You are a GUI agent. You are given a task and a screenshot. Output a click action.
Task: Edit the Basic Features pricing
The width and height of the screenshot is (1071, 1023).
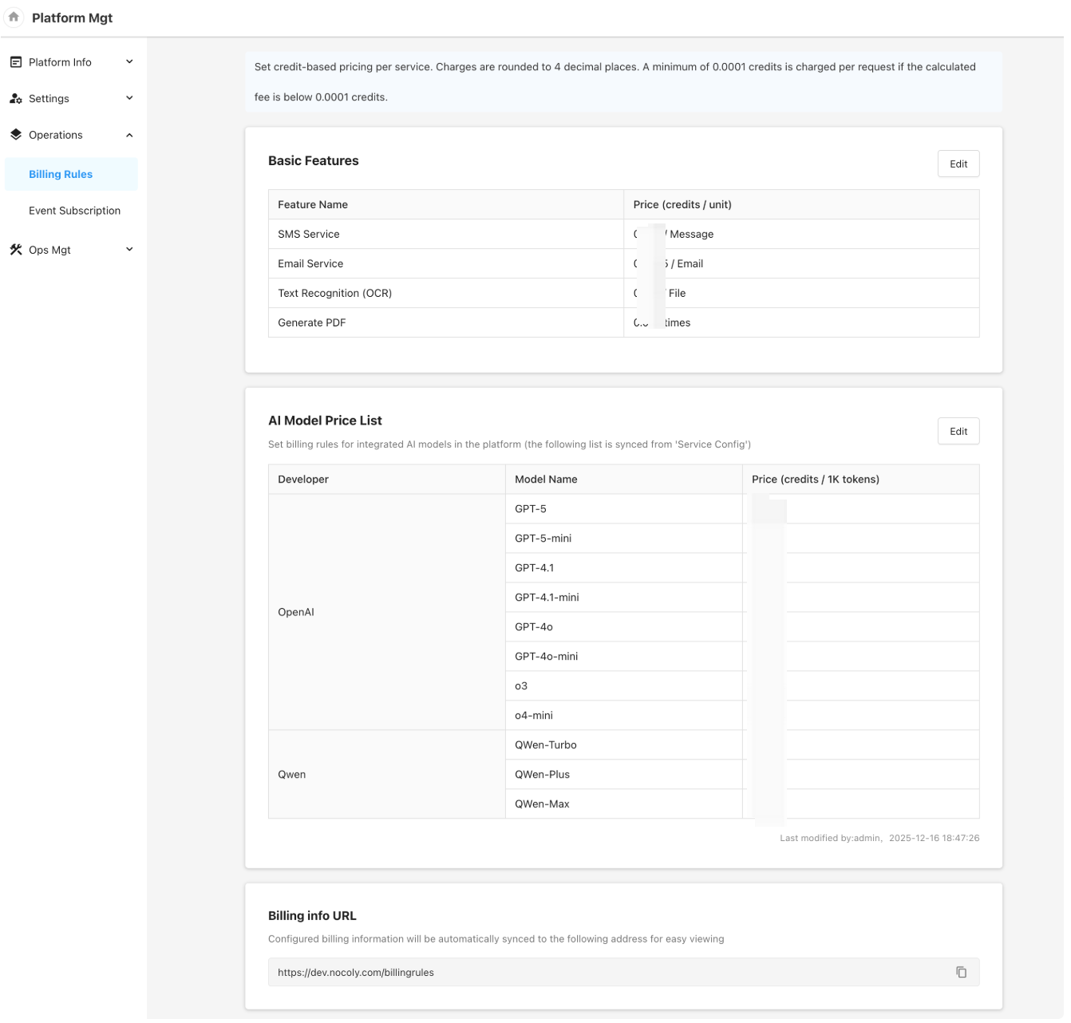[x=958, y=164]
